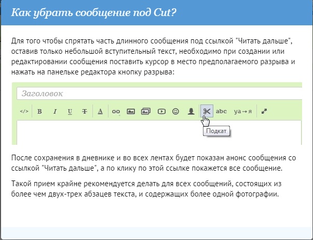
Task: Open the text color picker
Action: tap(100, 111)
